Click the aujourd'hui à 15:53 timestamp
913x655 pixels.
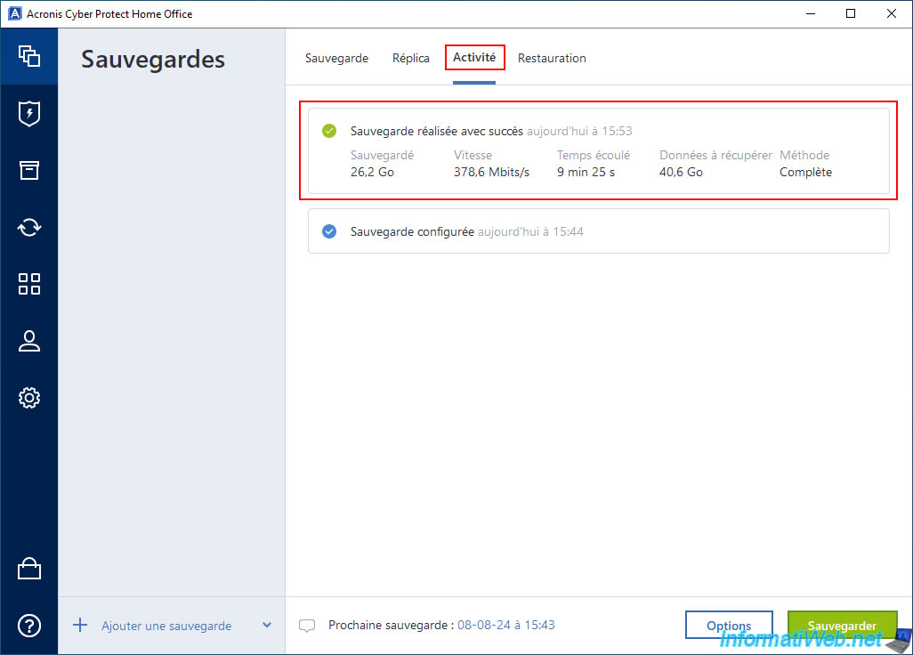click(579, 131)
